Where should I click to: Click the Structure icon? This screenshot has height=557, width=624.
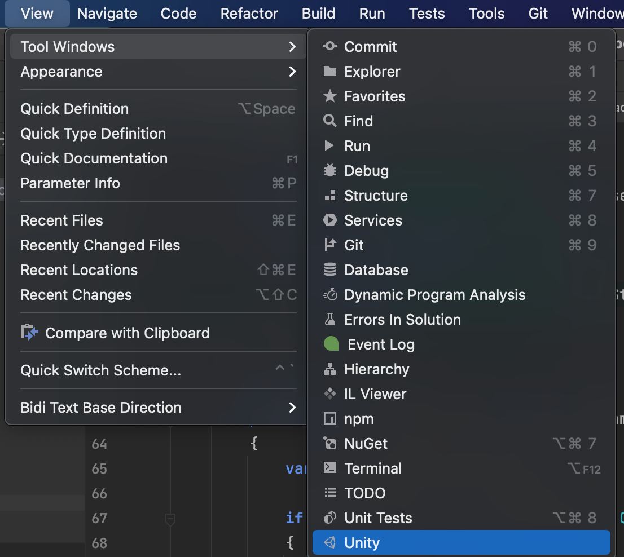click(x=330, y=195)
